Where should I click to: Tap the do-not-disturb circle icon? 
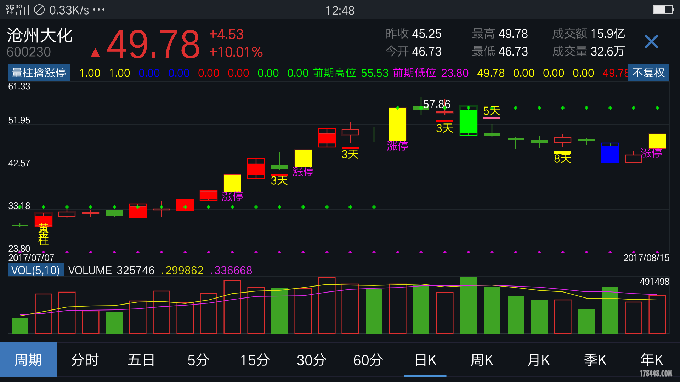[x=39, y=10]
